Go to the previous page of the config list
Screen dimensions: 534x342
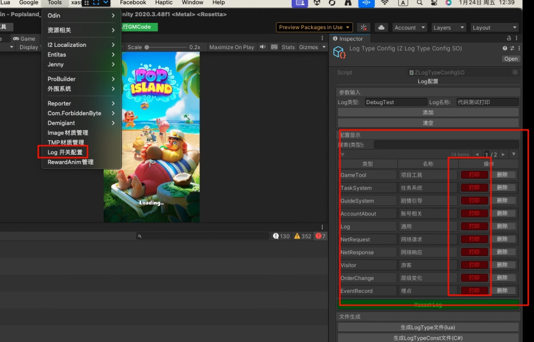tap(477, 154)
